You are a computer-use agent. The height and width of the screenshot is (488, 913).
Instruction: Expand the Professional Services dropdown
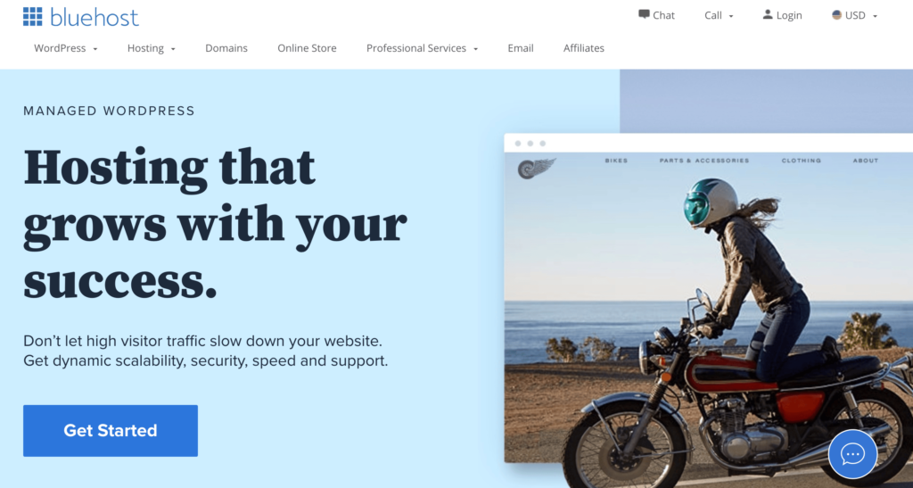[x=422, y=48]
